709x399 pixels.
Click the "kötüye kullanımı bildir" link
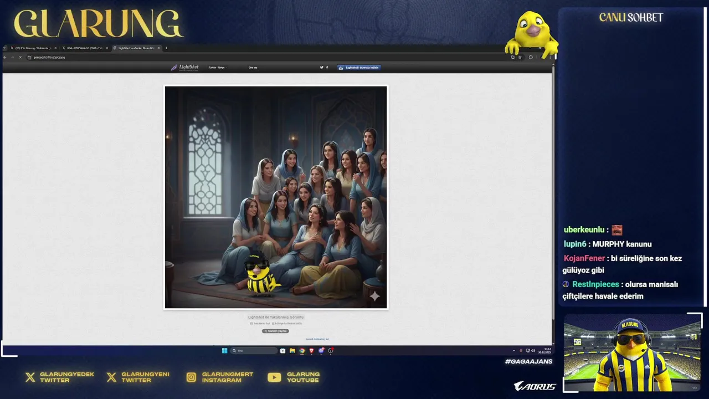click(287, 323)
